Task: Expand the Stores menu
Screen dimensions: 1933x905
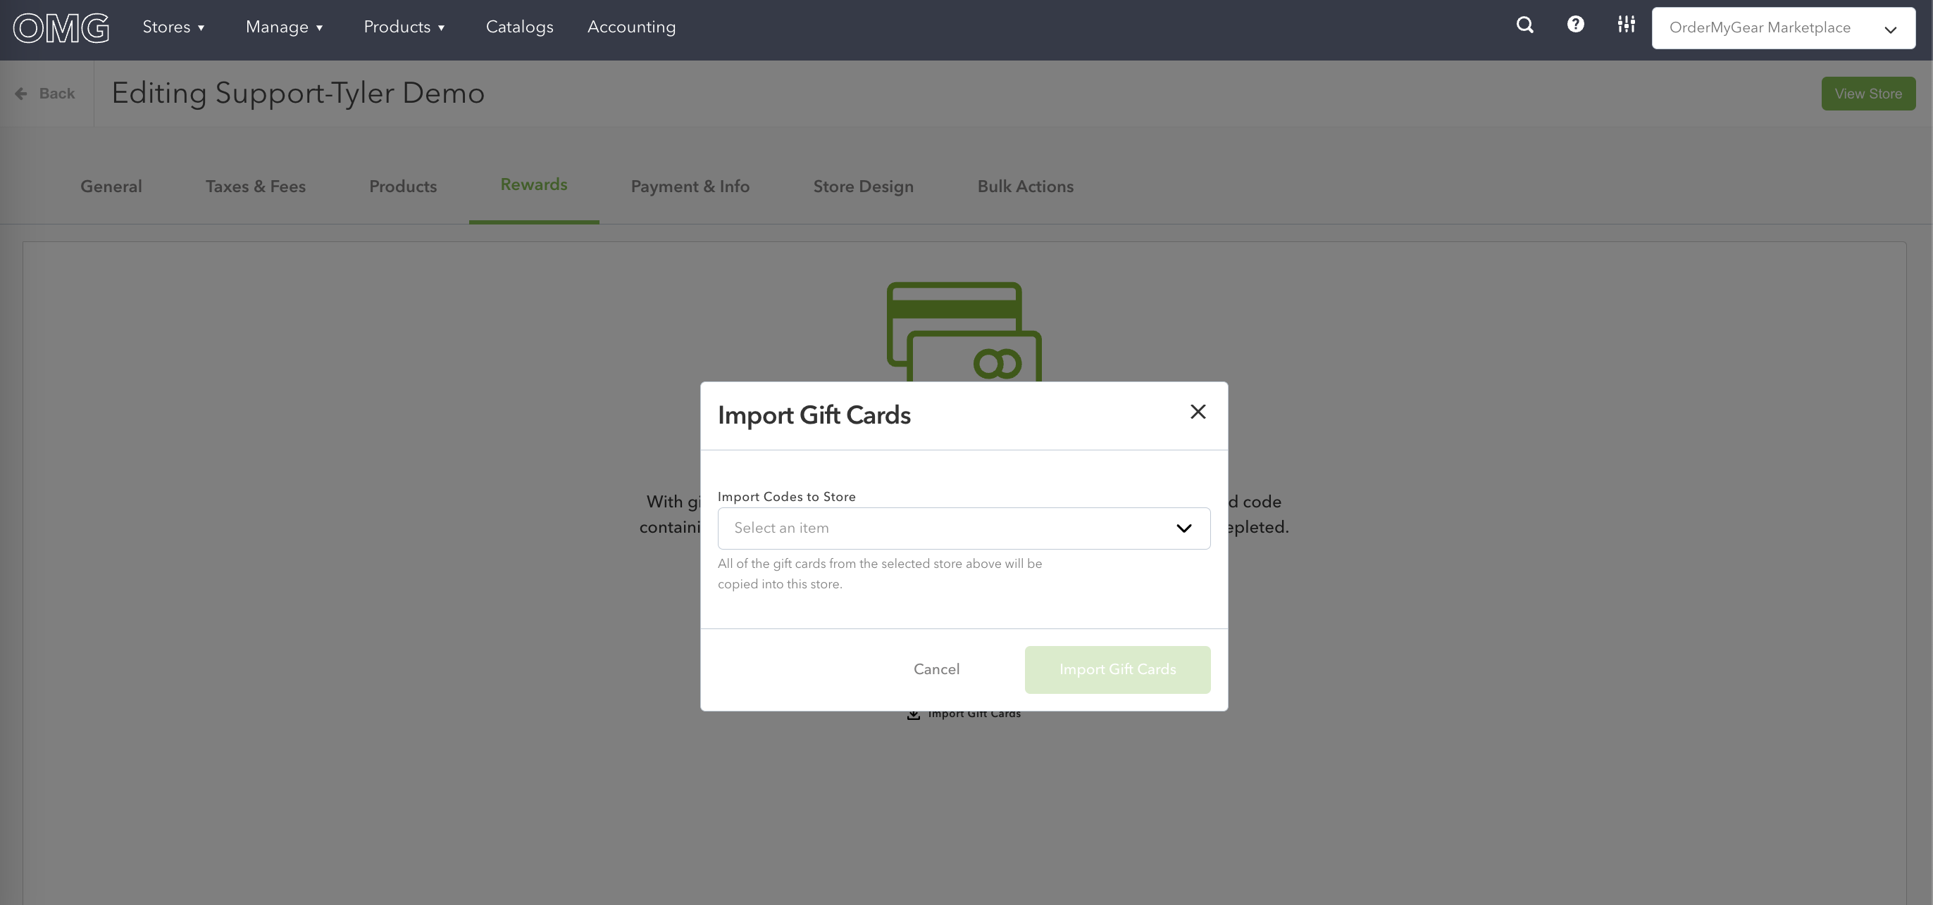Action: [173, 27]
